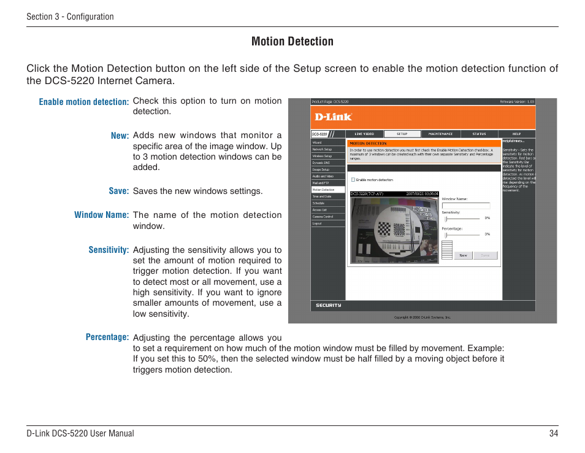The height and width of the screenshot is (453, 585).
Task: Open Access List in sidebar
Action: (328, 210)
